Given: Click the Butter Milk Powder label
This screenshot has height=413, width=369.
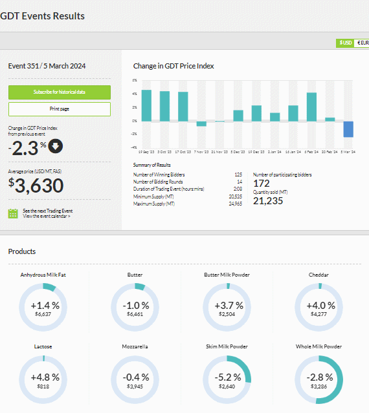Looking at the screenshot, I should click(x=227, y=275).
